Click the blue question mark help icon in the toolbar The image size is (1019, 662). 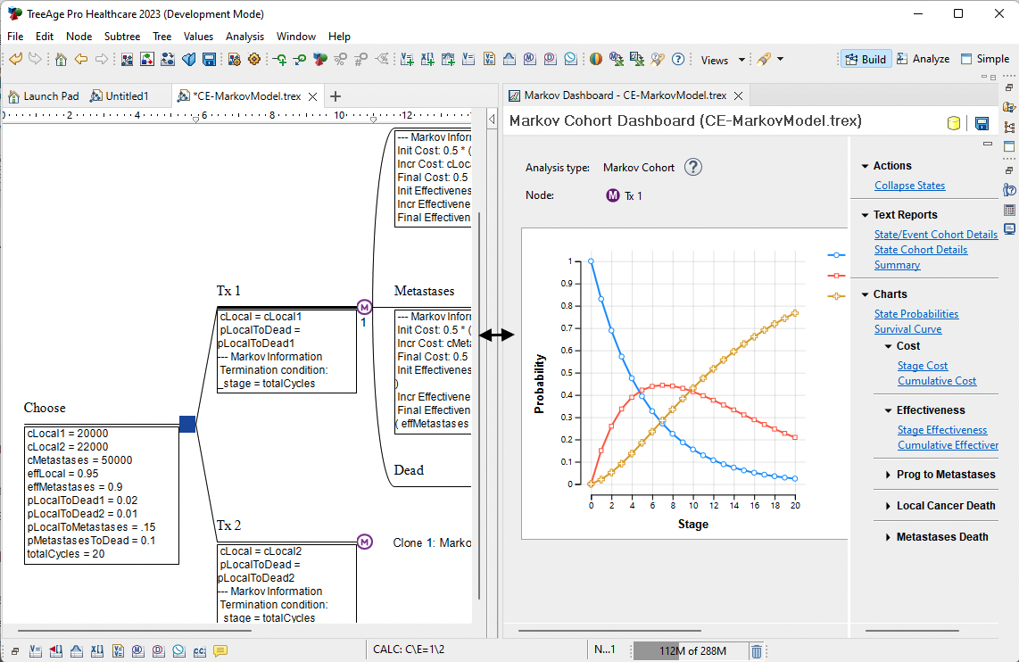pos(678,60)
